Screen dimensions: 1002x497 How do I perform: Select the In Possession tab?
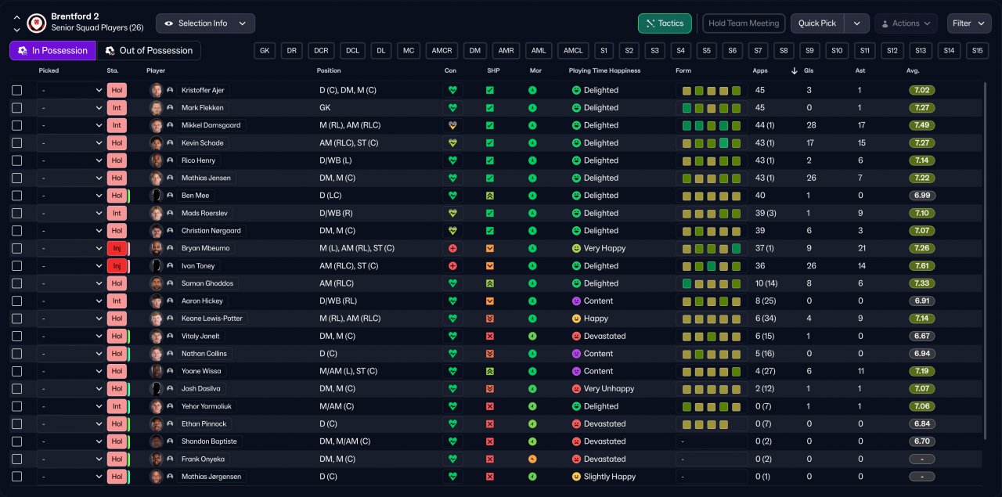(52, 51)
